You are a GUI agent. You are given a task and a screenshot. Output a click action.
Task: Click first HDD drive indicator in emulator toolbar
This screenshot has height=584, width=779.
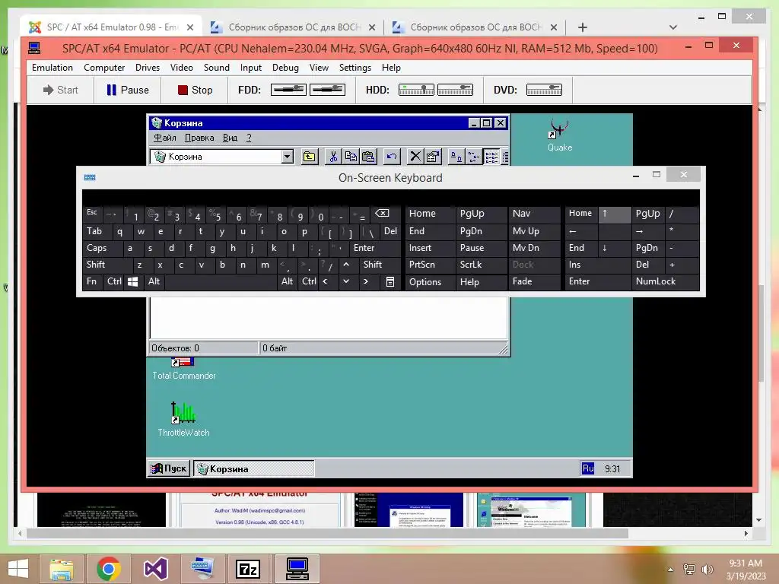[x=416, y=90]
